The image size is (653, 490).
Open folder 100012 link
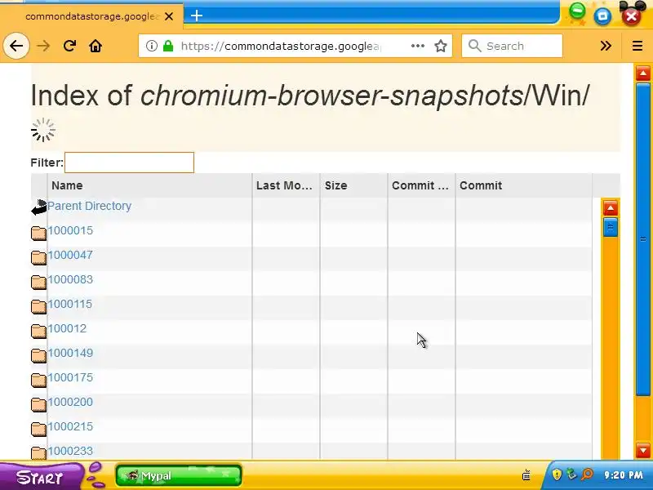[x=67, y=329]
